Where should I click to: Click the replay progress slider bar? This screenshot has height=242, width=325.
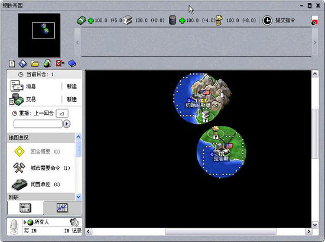(38, 124)
